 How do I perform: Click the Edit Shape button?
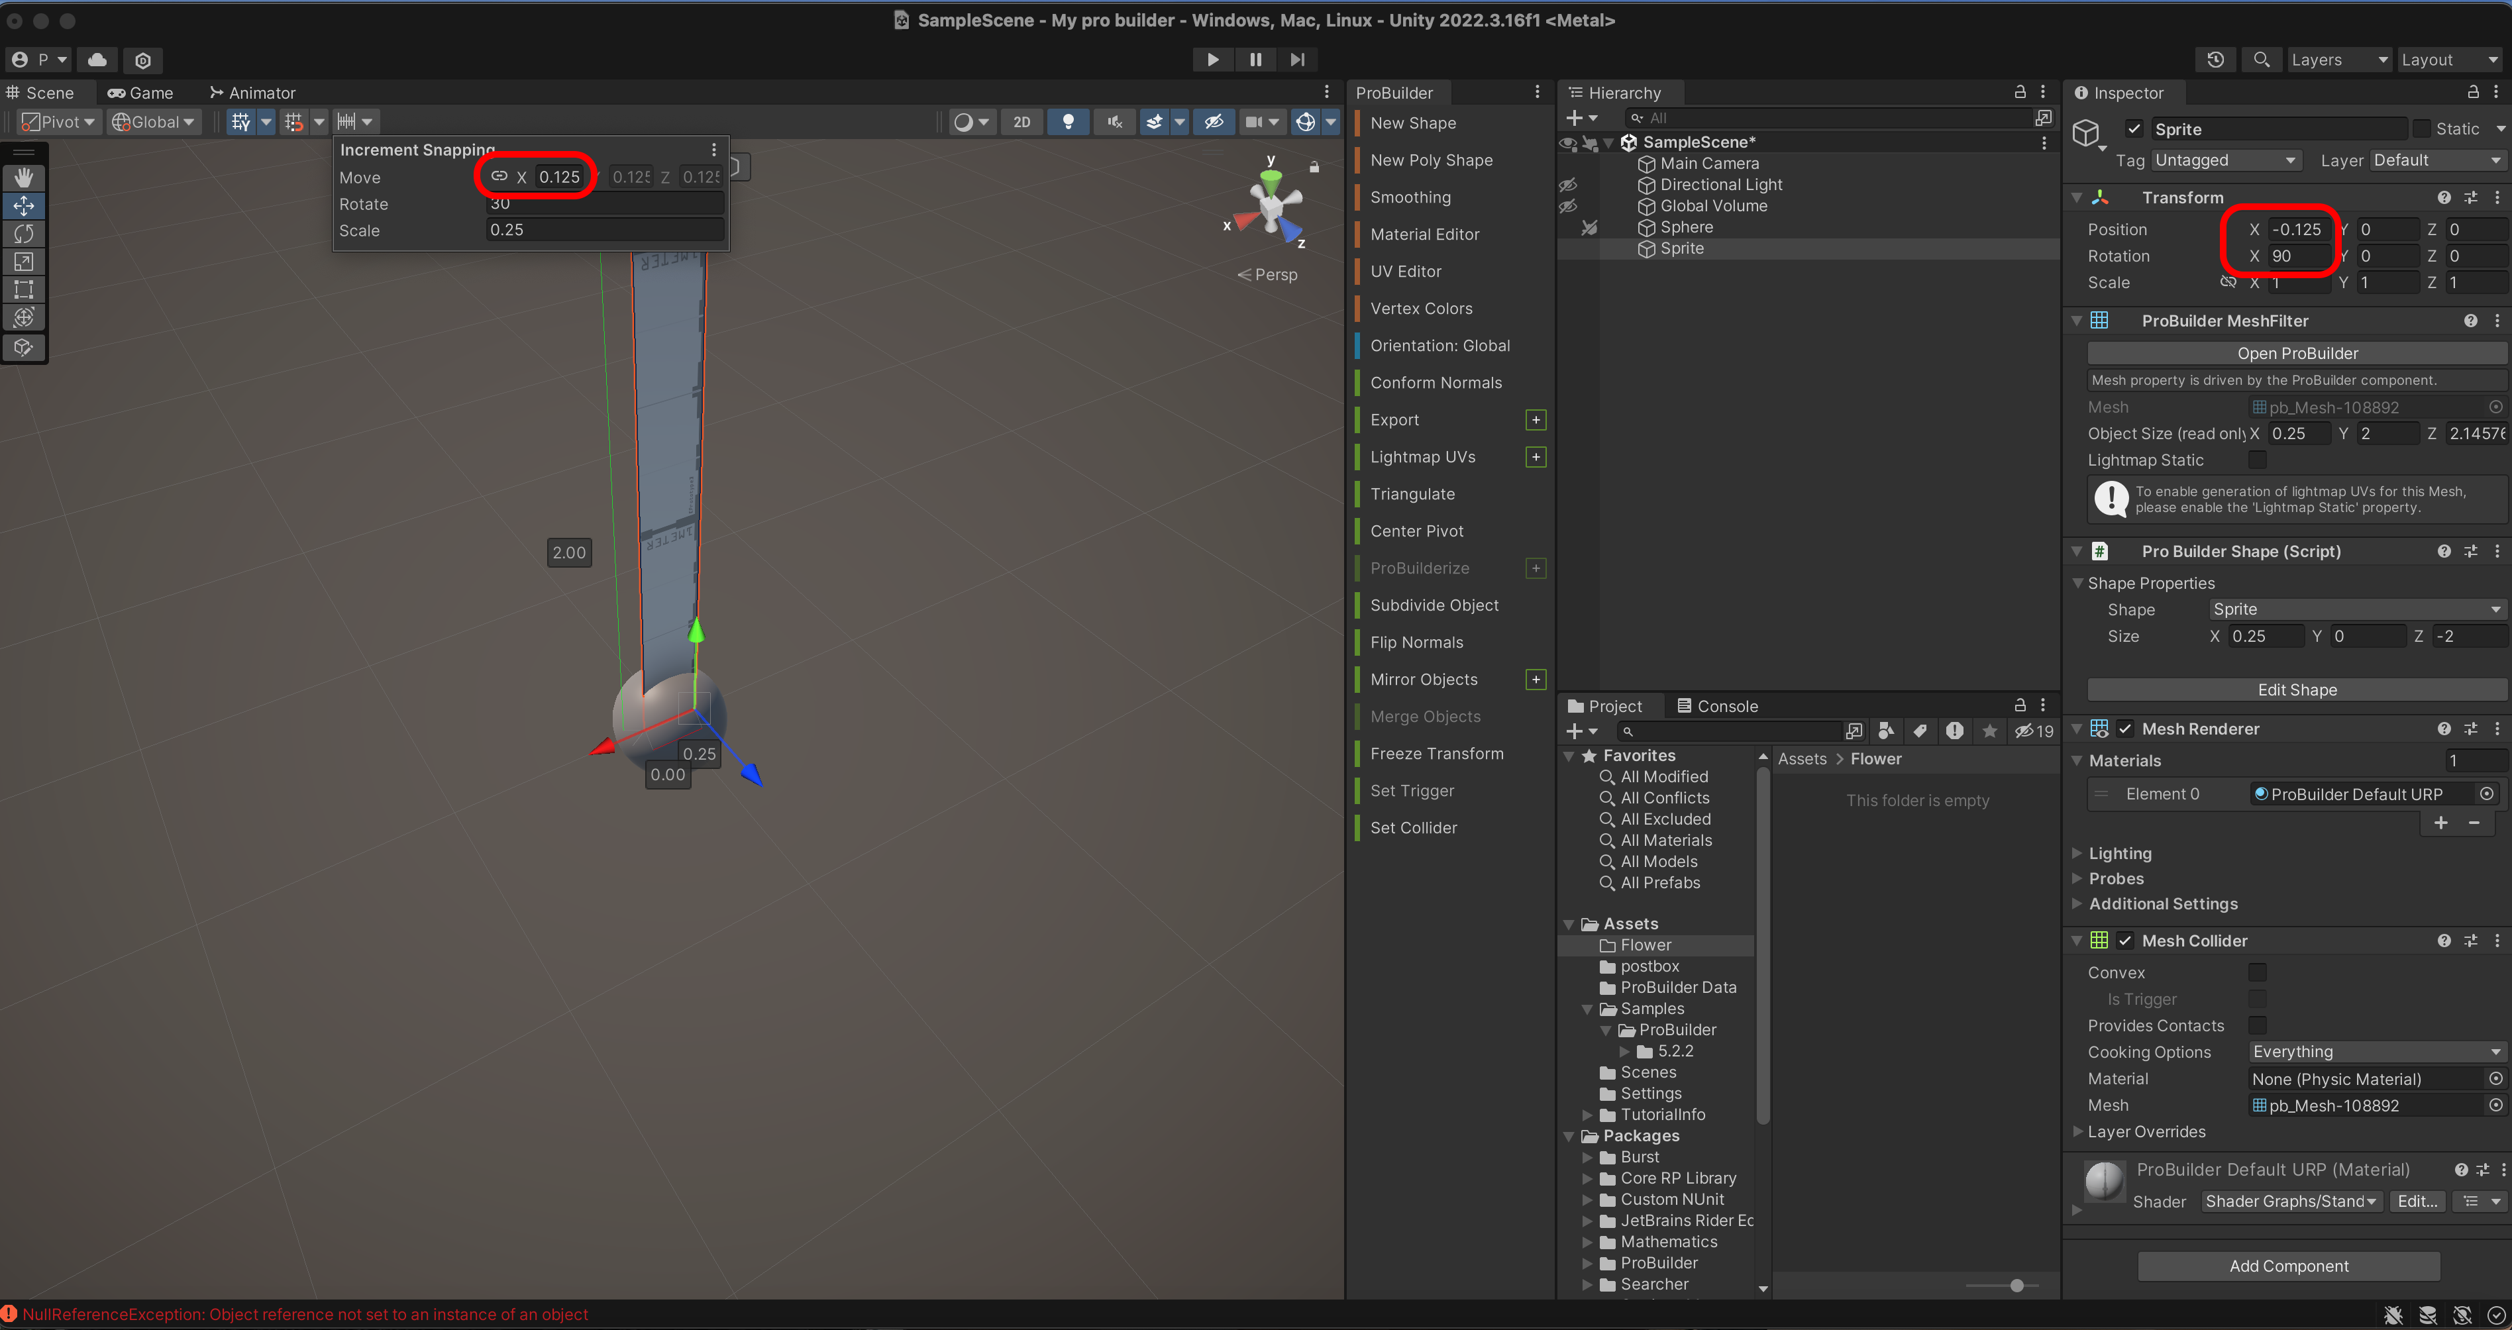(x=2297, y=690)
